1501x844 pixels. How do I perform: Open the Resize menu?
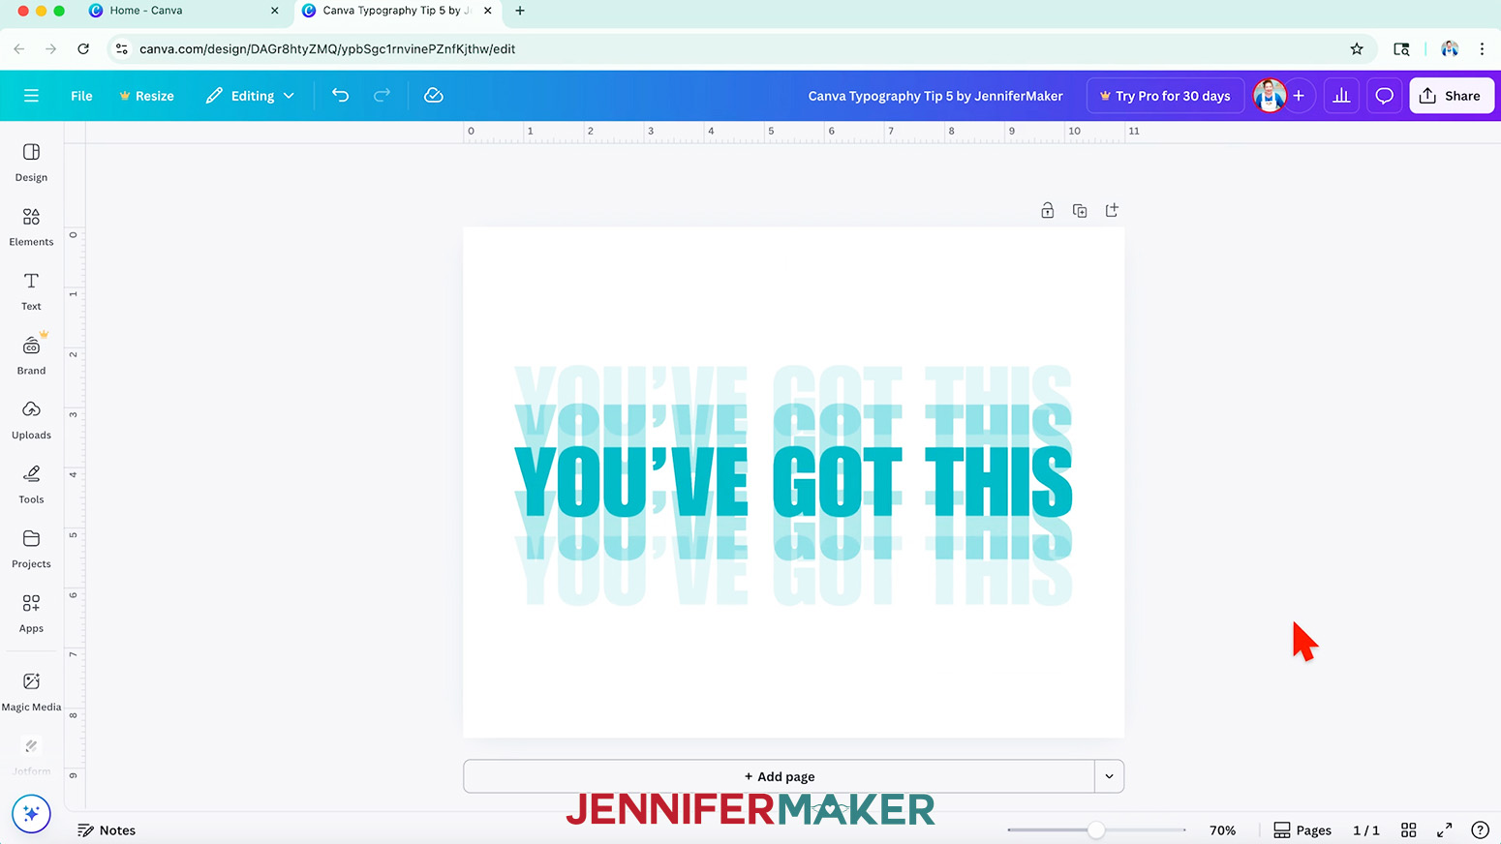coord(147,96)
